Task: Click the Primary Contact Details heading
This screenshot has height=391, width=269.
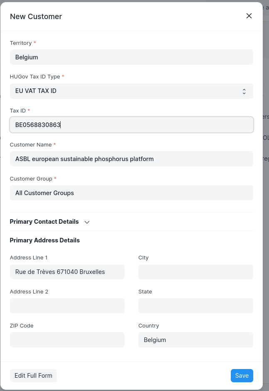Action: tap(44, 222)
